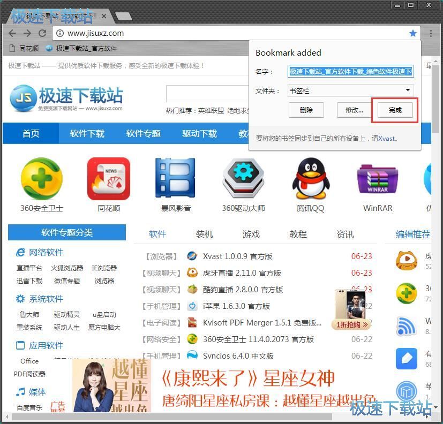Viewport: 443px width, 424px height.
Task: Open the 极速下载站_官方软件 bookmark
Action: pyautogui.click(x=81, y=48)
